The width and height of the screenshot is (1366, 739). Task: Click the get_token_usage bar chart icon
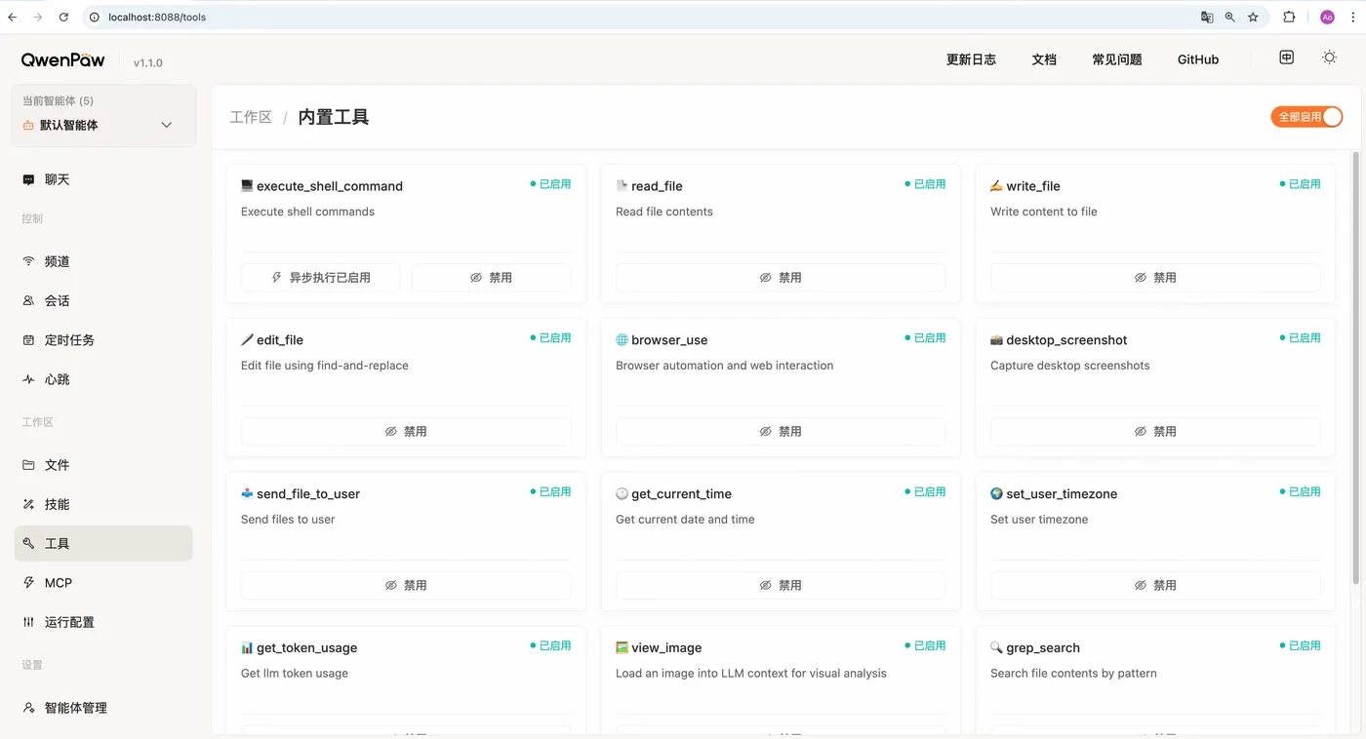(247, 647)
